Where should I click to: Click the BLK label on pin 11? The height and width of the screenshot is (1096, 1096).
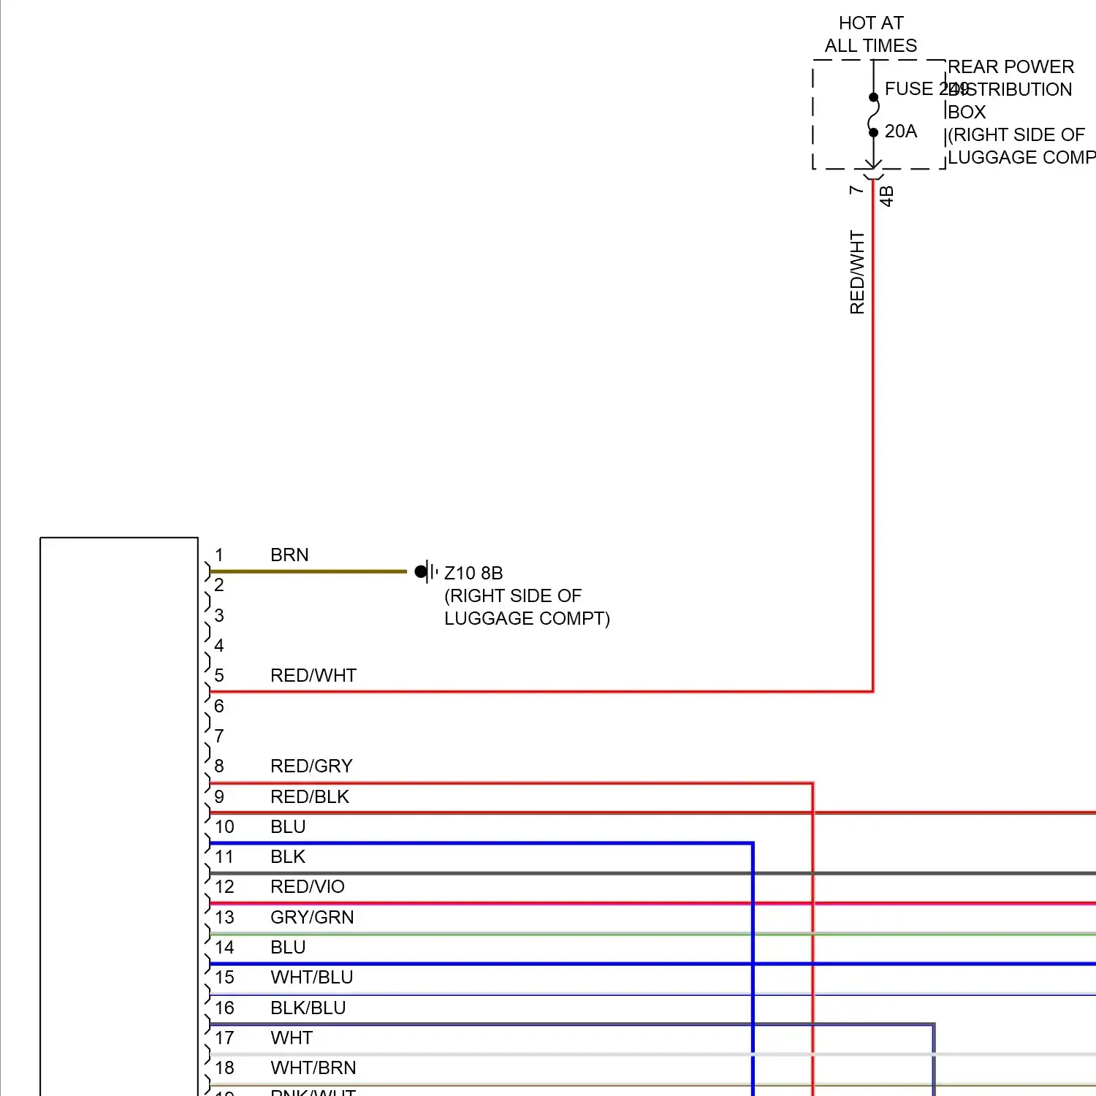click(x=288, y=856)
